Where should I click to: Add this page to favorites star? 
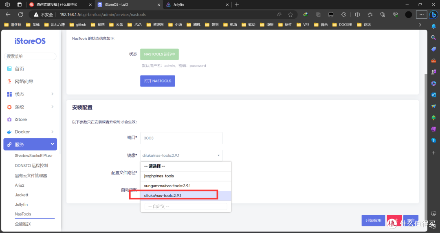[290, 15]
